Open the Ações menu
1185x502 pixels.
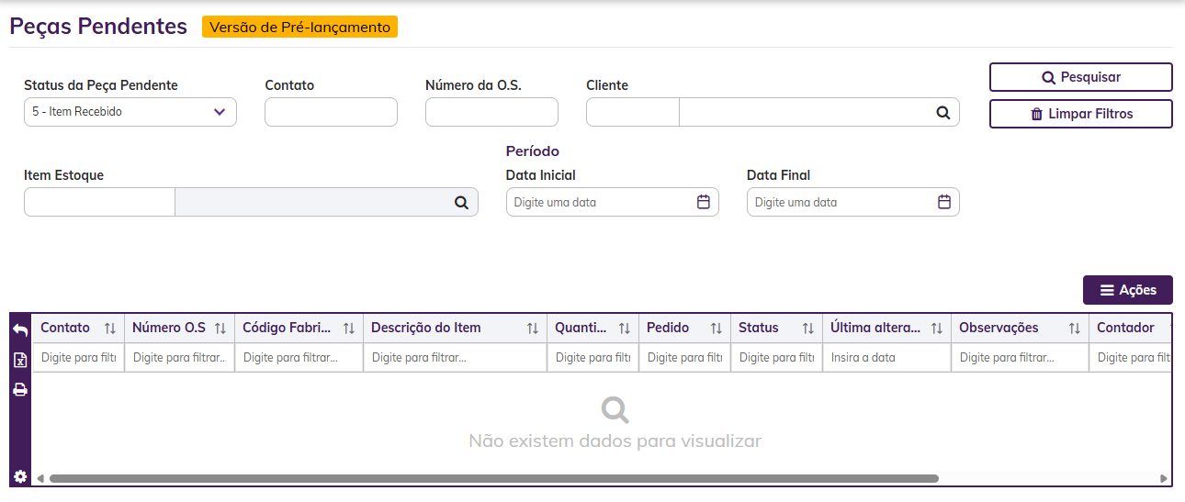[x=1128, y=290]
